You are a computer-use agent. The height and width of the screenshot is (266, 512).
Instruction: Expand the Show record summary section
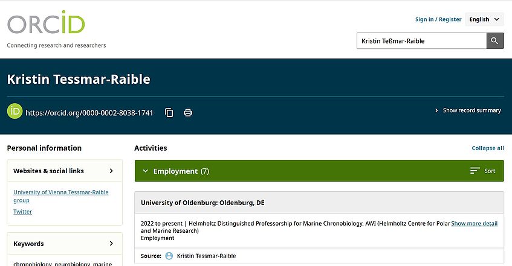coord(468,110)
